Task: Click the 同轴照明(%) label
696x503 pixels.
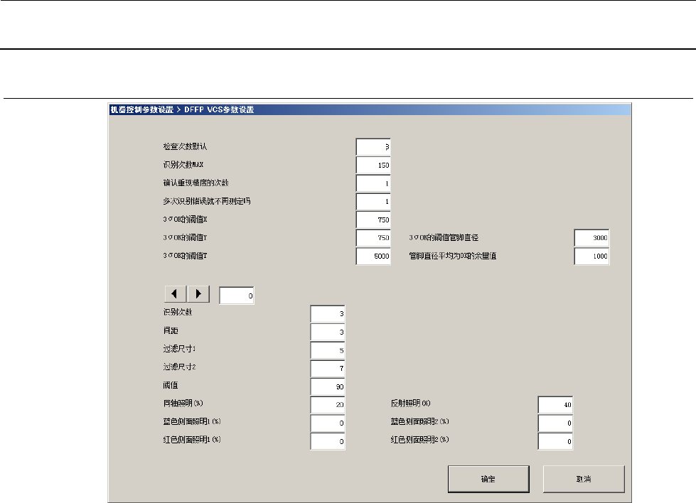Action: (183, 403)
